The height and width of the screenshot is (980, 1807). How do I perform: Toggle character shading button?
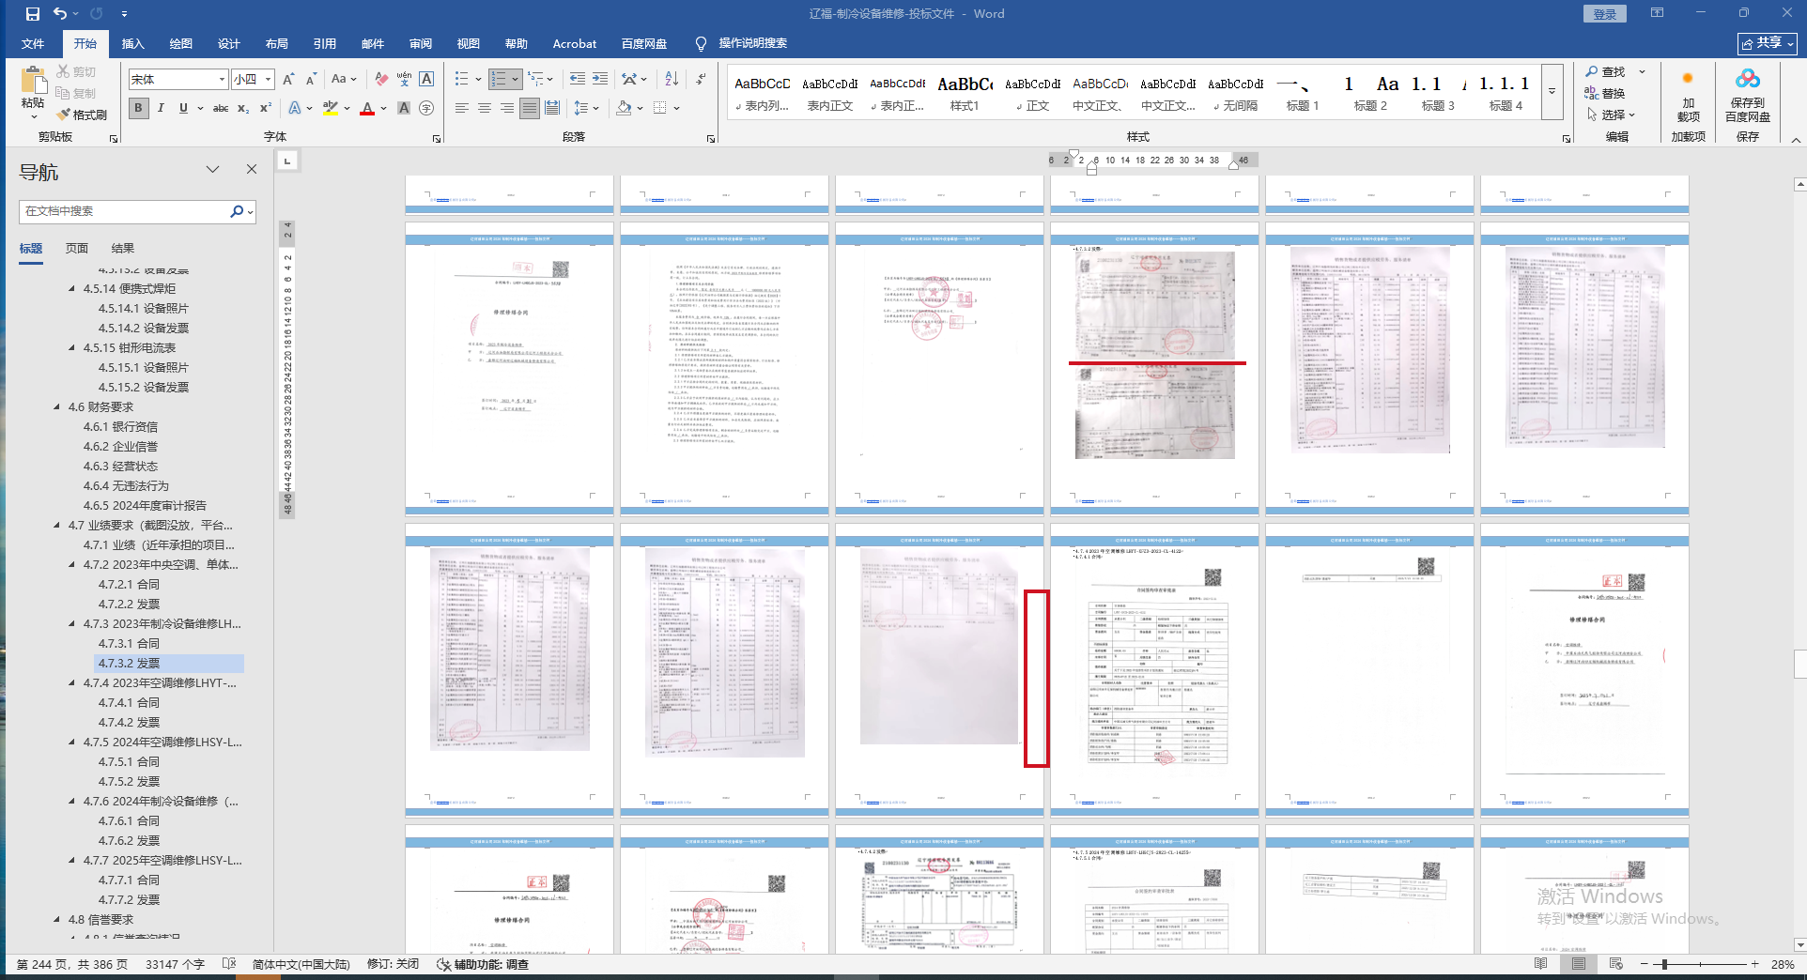(404, 109)
